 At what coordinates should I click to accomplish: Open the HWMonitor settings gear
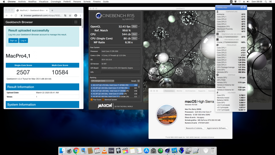[245, 7]
